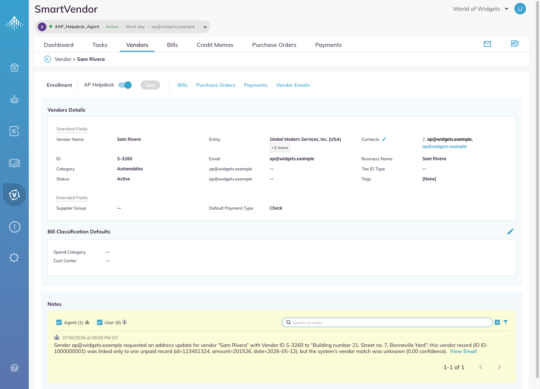
Task: Uncheck the User (0) notes checkbox
Action: tap(100, 322)
